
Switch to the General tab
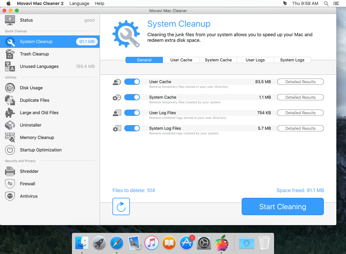pyautogui.click(x=144, y=60)
